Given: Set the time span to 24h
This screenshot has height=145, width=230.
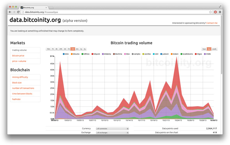Looking at the screenshot, I should [x=61, y=49].
